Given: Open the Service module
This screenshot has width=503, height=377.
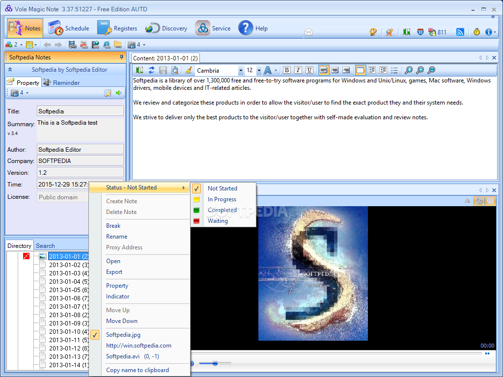Looking at the screenshot, I should pos(213,28).
